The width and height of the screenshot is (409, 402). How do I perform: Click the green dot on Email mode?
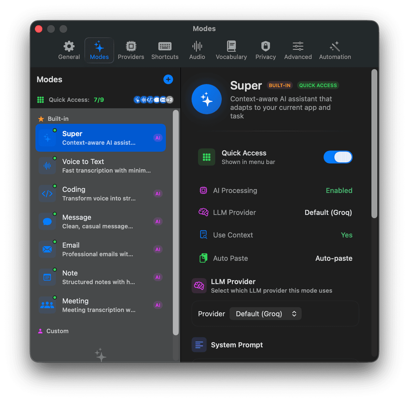tap(55, 241)
